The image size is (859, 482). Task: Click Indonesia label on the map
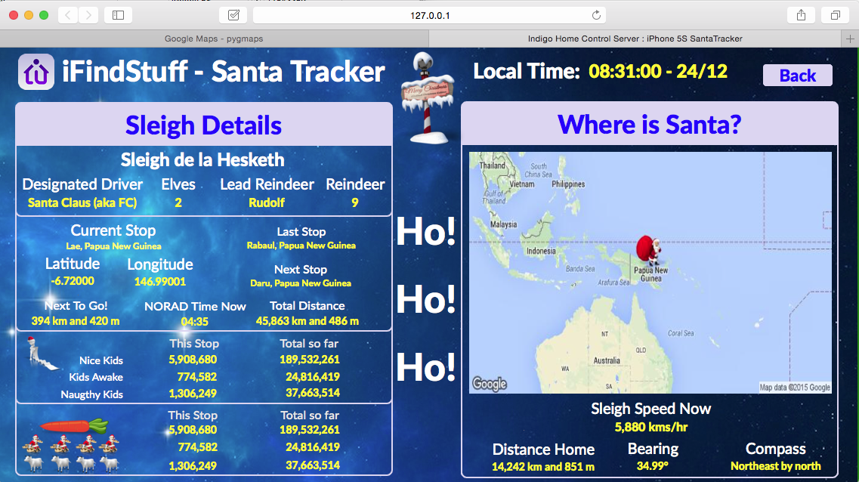(x=541, y=251)
